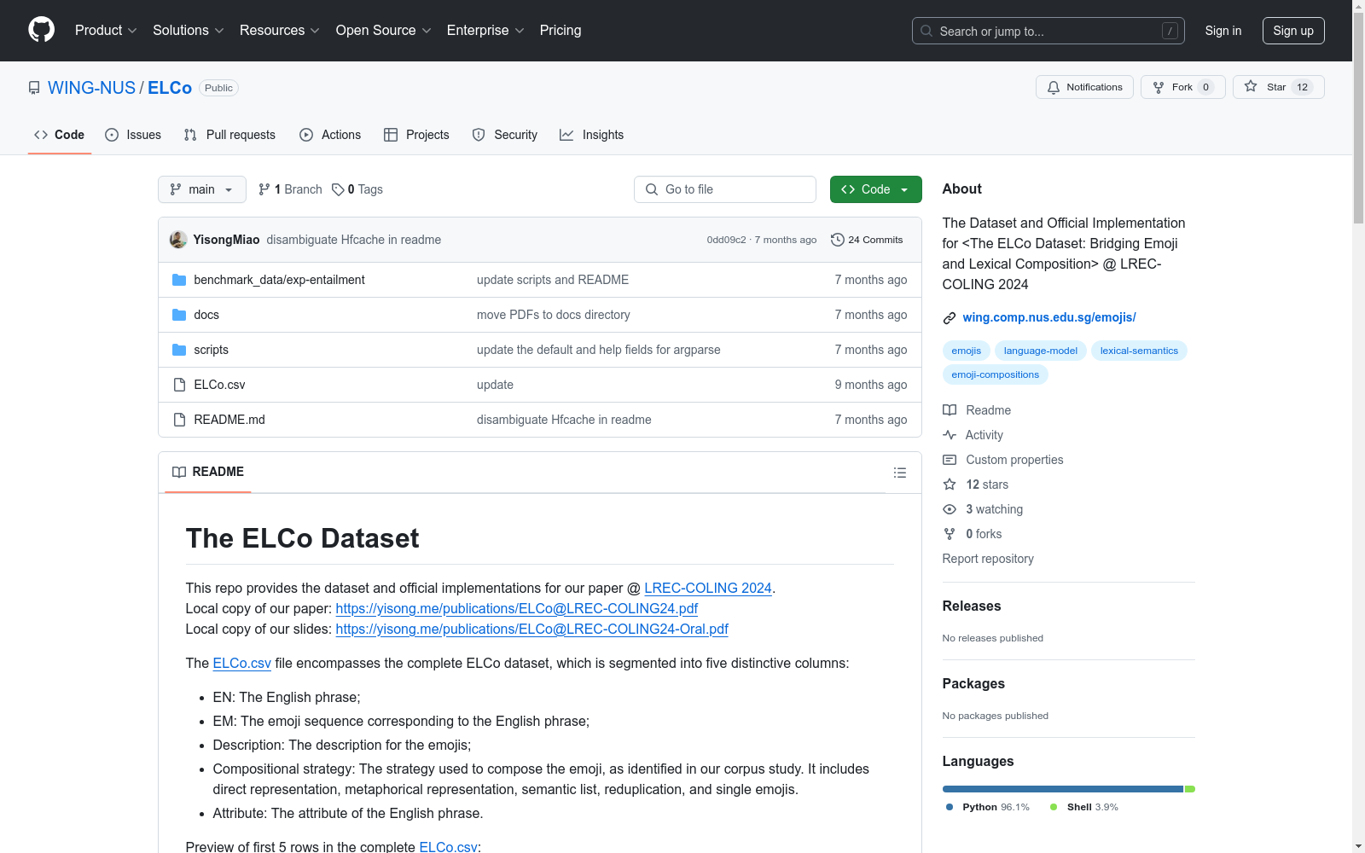The width and height of the screenshot is (1365, 853).
Task: Open the LREC-COLING 2024 link in README
Action: 708,588
